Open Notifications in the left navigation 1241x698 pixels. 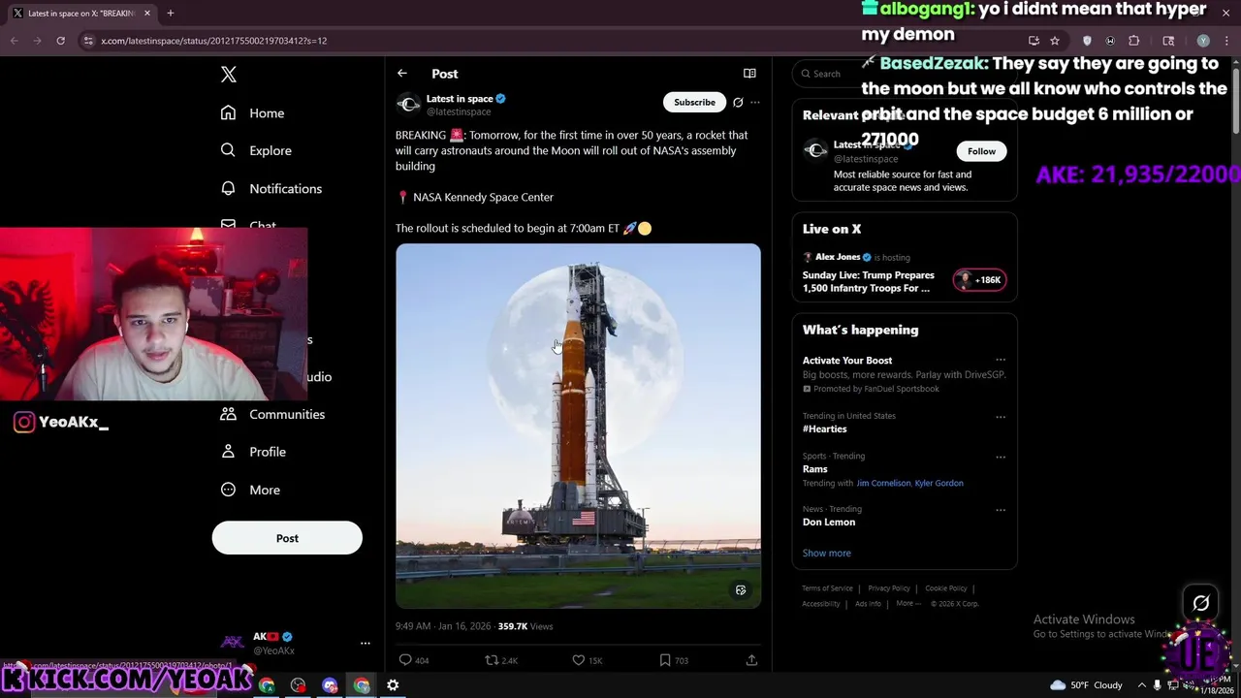coord(270,188)
